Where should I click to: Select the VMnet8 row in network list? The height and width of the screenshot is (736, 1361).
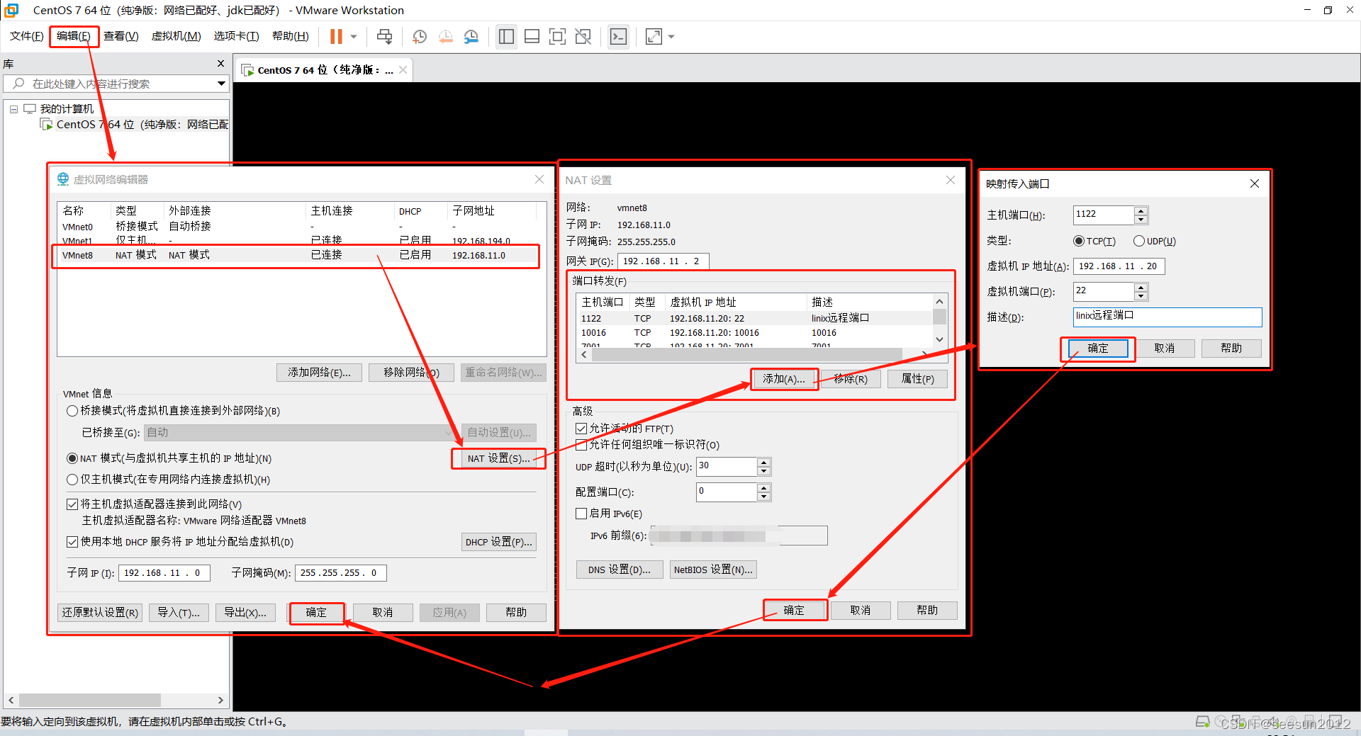(296, 255)
